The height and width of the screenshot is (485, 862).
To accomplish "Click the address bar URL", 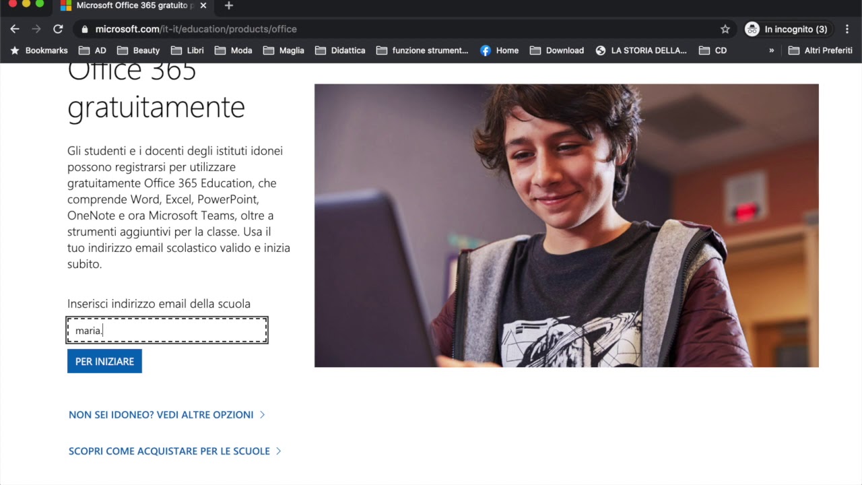I will point(196,29).
